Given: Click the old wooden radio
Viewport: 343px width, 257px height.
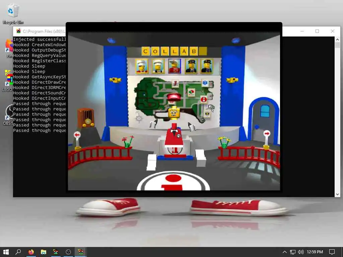Looking at the screenshot, I should tap(86, 118).
